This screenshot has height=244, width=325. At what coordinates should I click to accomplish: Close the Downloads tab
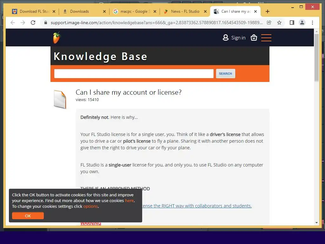[104, 11]
